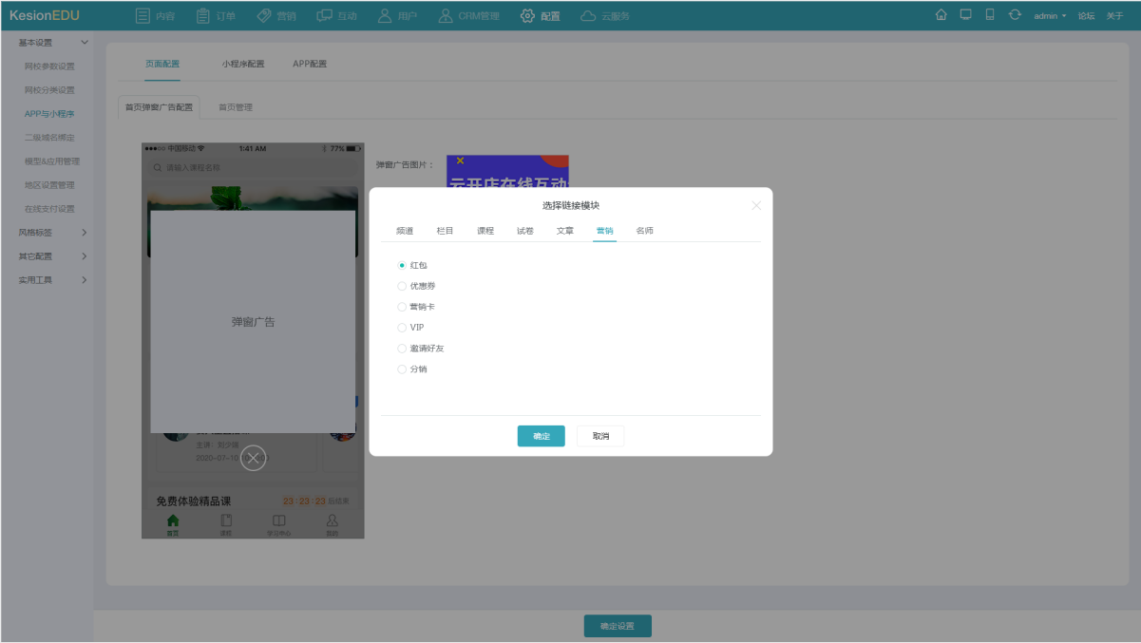Expand the 风格标签 sidebar section
Screen dimensions: 1141x643
(x=53, y=233)
